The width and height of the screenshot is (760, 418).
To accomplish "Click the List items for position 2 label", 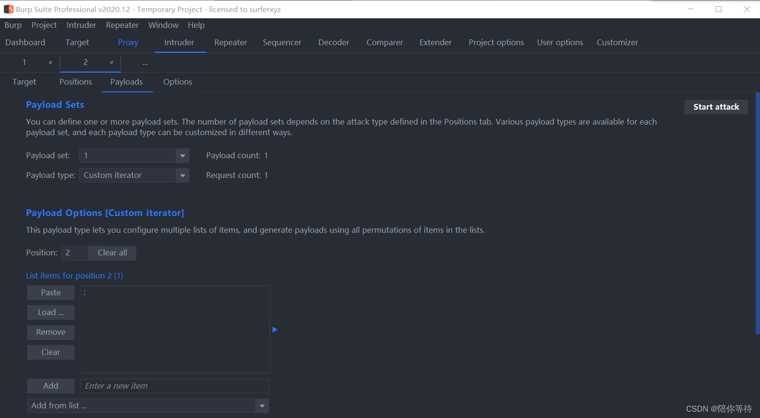I will tap(75, 276).
